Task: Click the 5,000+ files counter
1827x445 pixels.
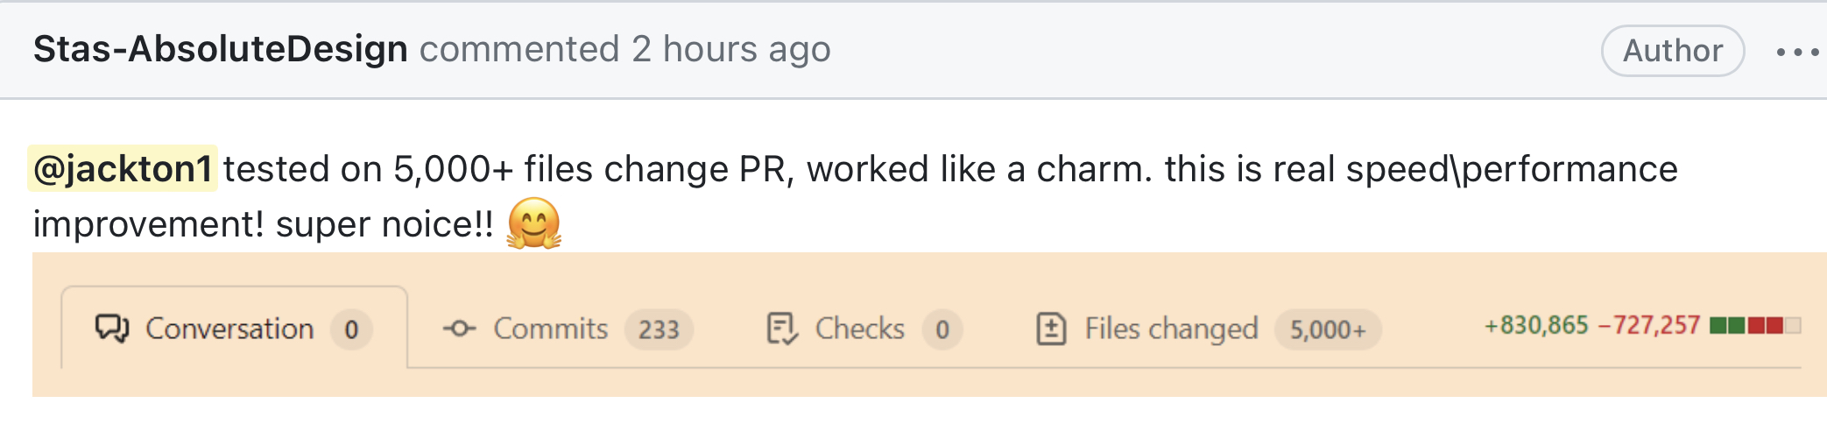Action: 1328,329
